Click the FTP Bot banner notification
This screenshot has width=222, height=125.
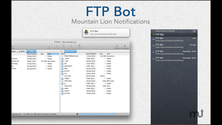[106, 33]
